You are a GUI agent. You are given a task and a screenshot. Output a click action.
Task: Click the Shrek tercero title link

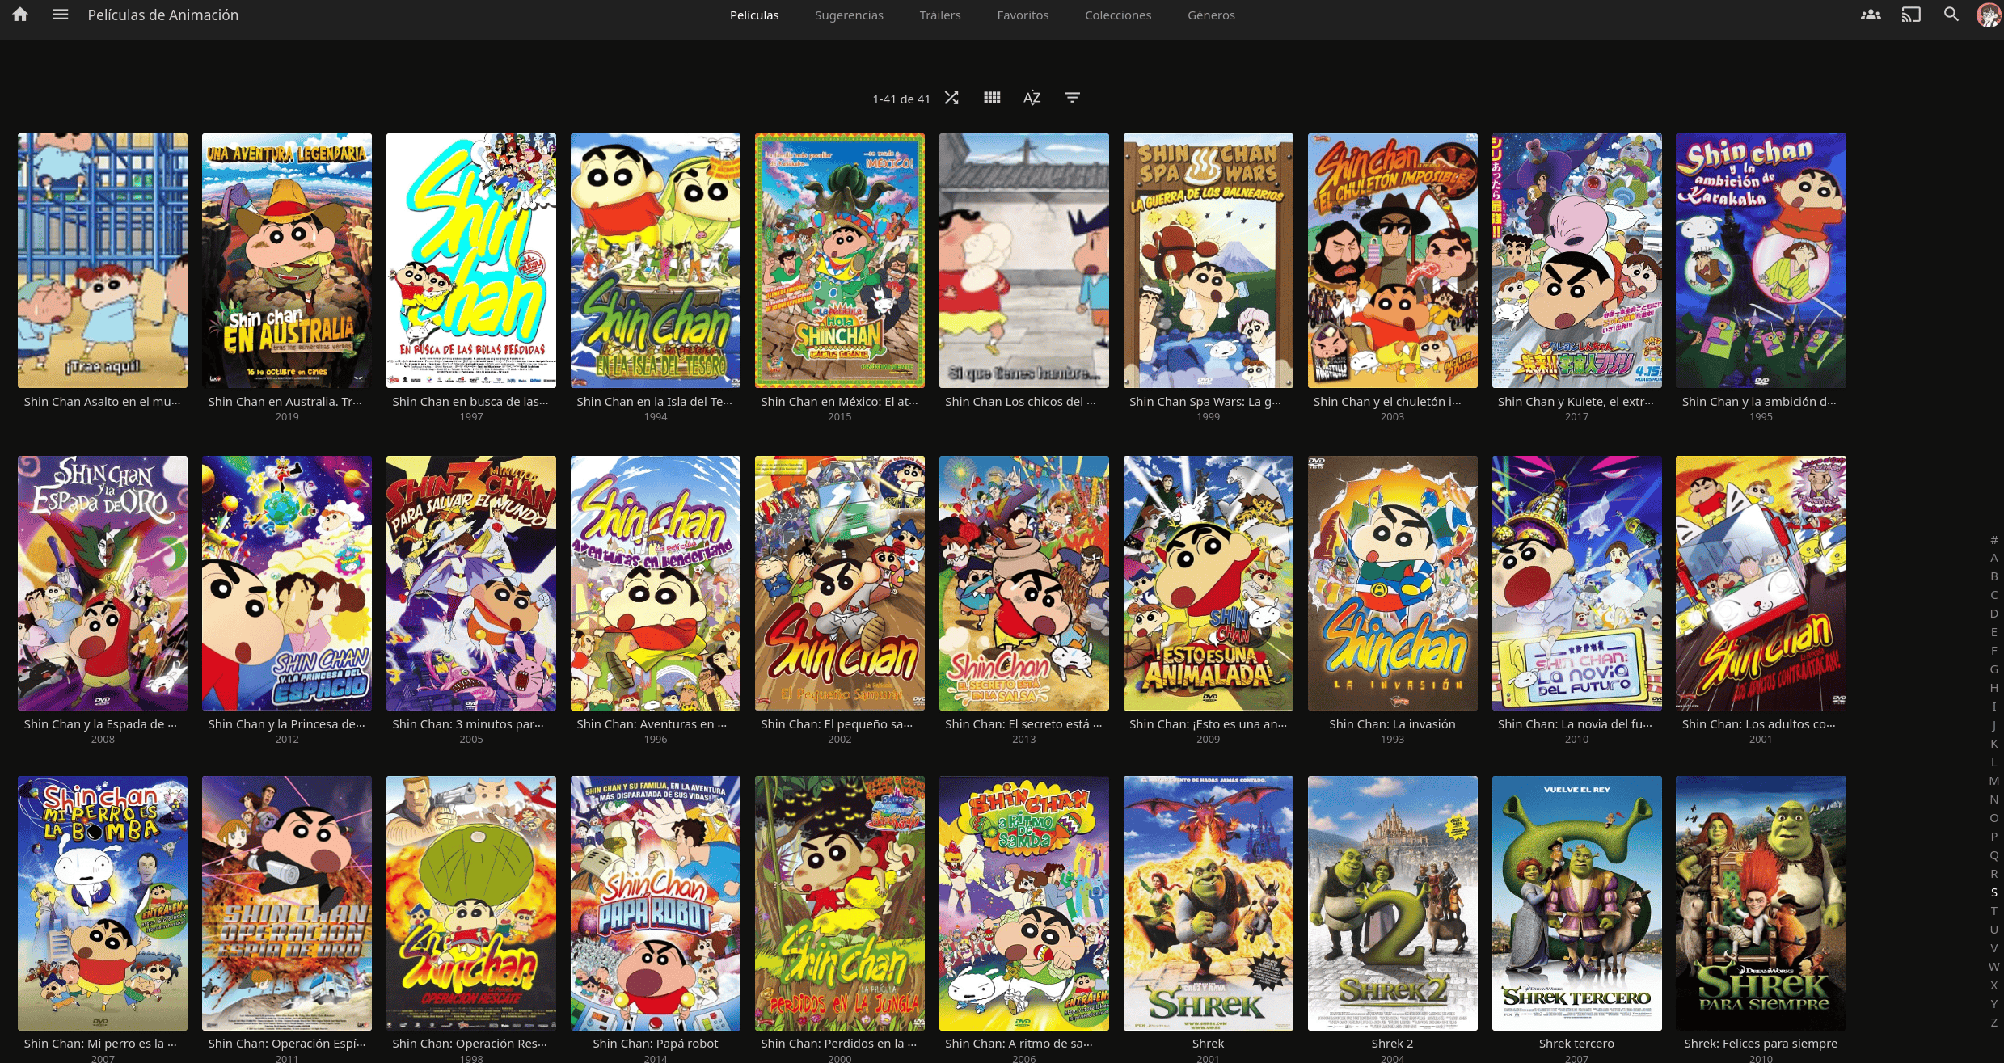tap(1576, 1044)
